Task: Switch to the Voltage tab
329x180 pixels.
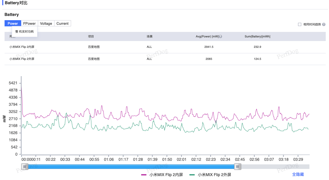Action: tap(46, 23)
